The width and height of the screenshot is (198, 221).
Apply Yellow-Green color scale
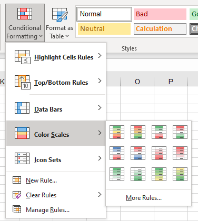coord(180,174)
